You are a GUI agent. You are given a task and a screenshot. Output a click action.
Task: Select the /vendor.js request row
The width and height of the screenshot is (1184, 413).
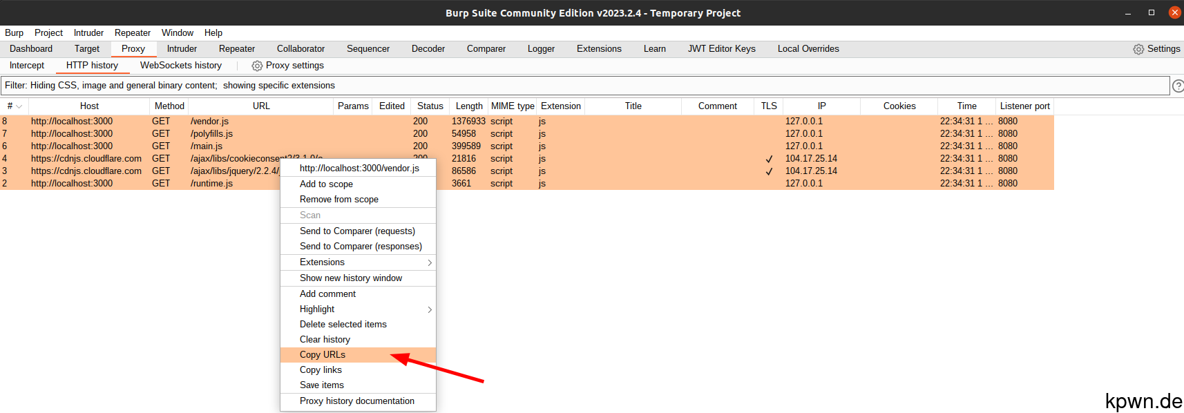coord(527,122)
